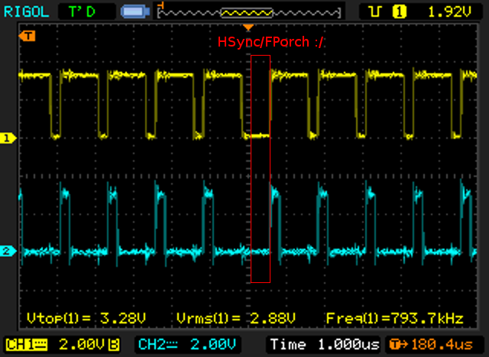Screen dimensions: 489x357
Task: Click the T'D trigger status indicator
Action: pos(83,11)
